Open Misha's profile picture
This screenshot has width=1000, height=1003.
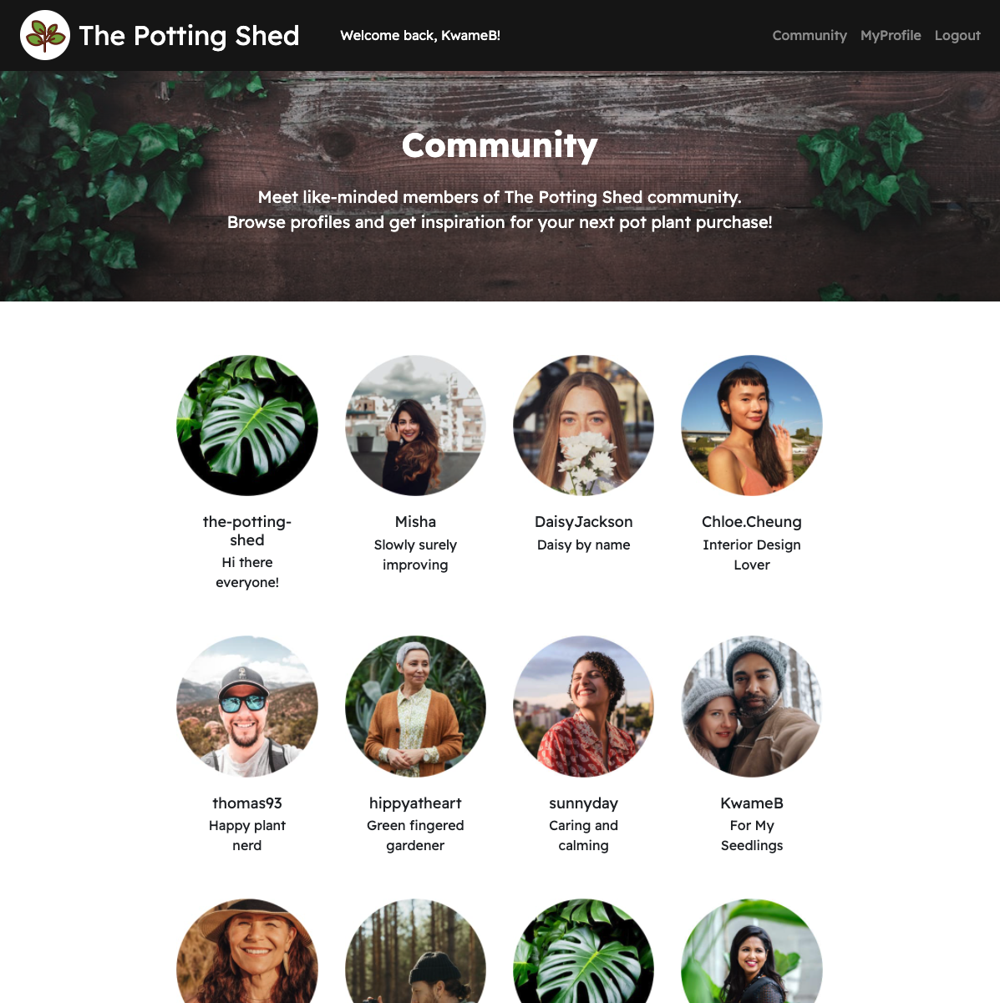pyautogui.click(x=415, y=426)
